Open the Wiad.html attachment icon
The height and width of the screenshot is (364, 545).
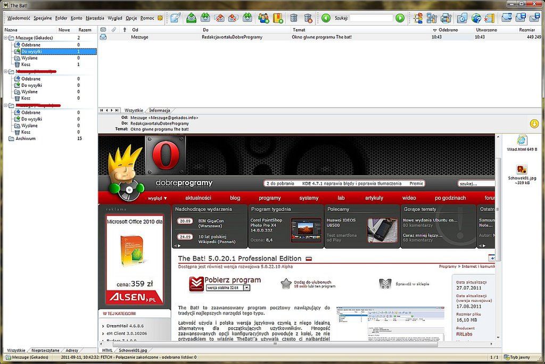(x=522, y=140)
